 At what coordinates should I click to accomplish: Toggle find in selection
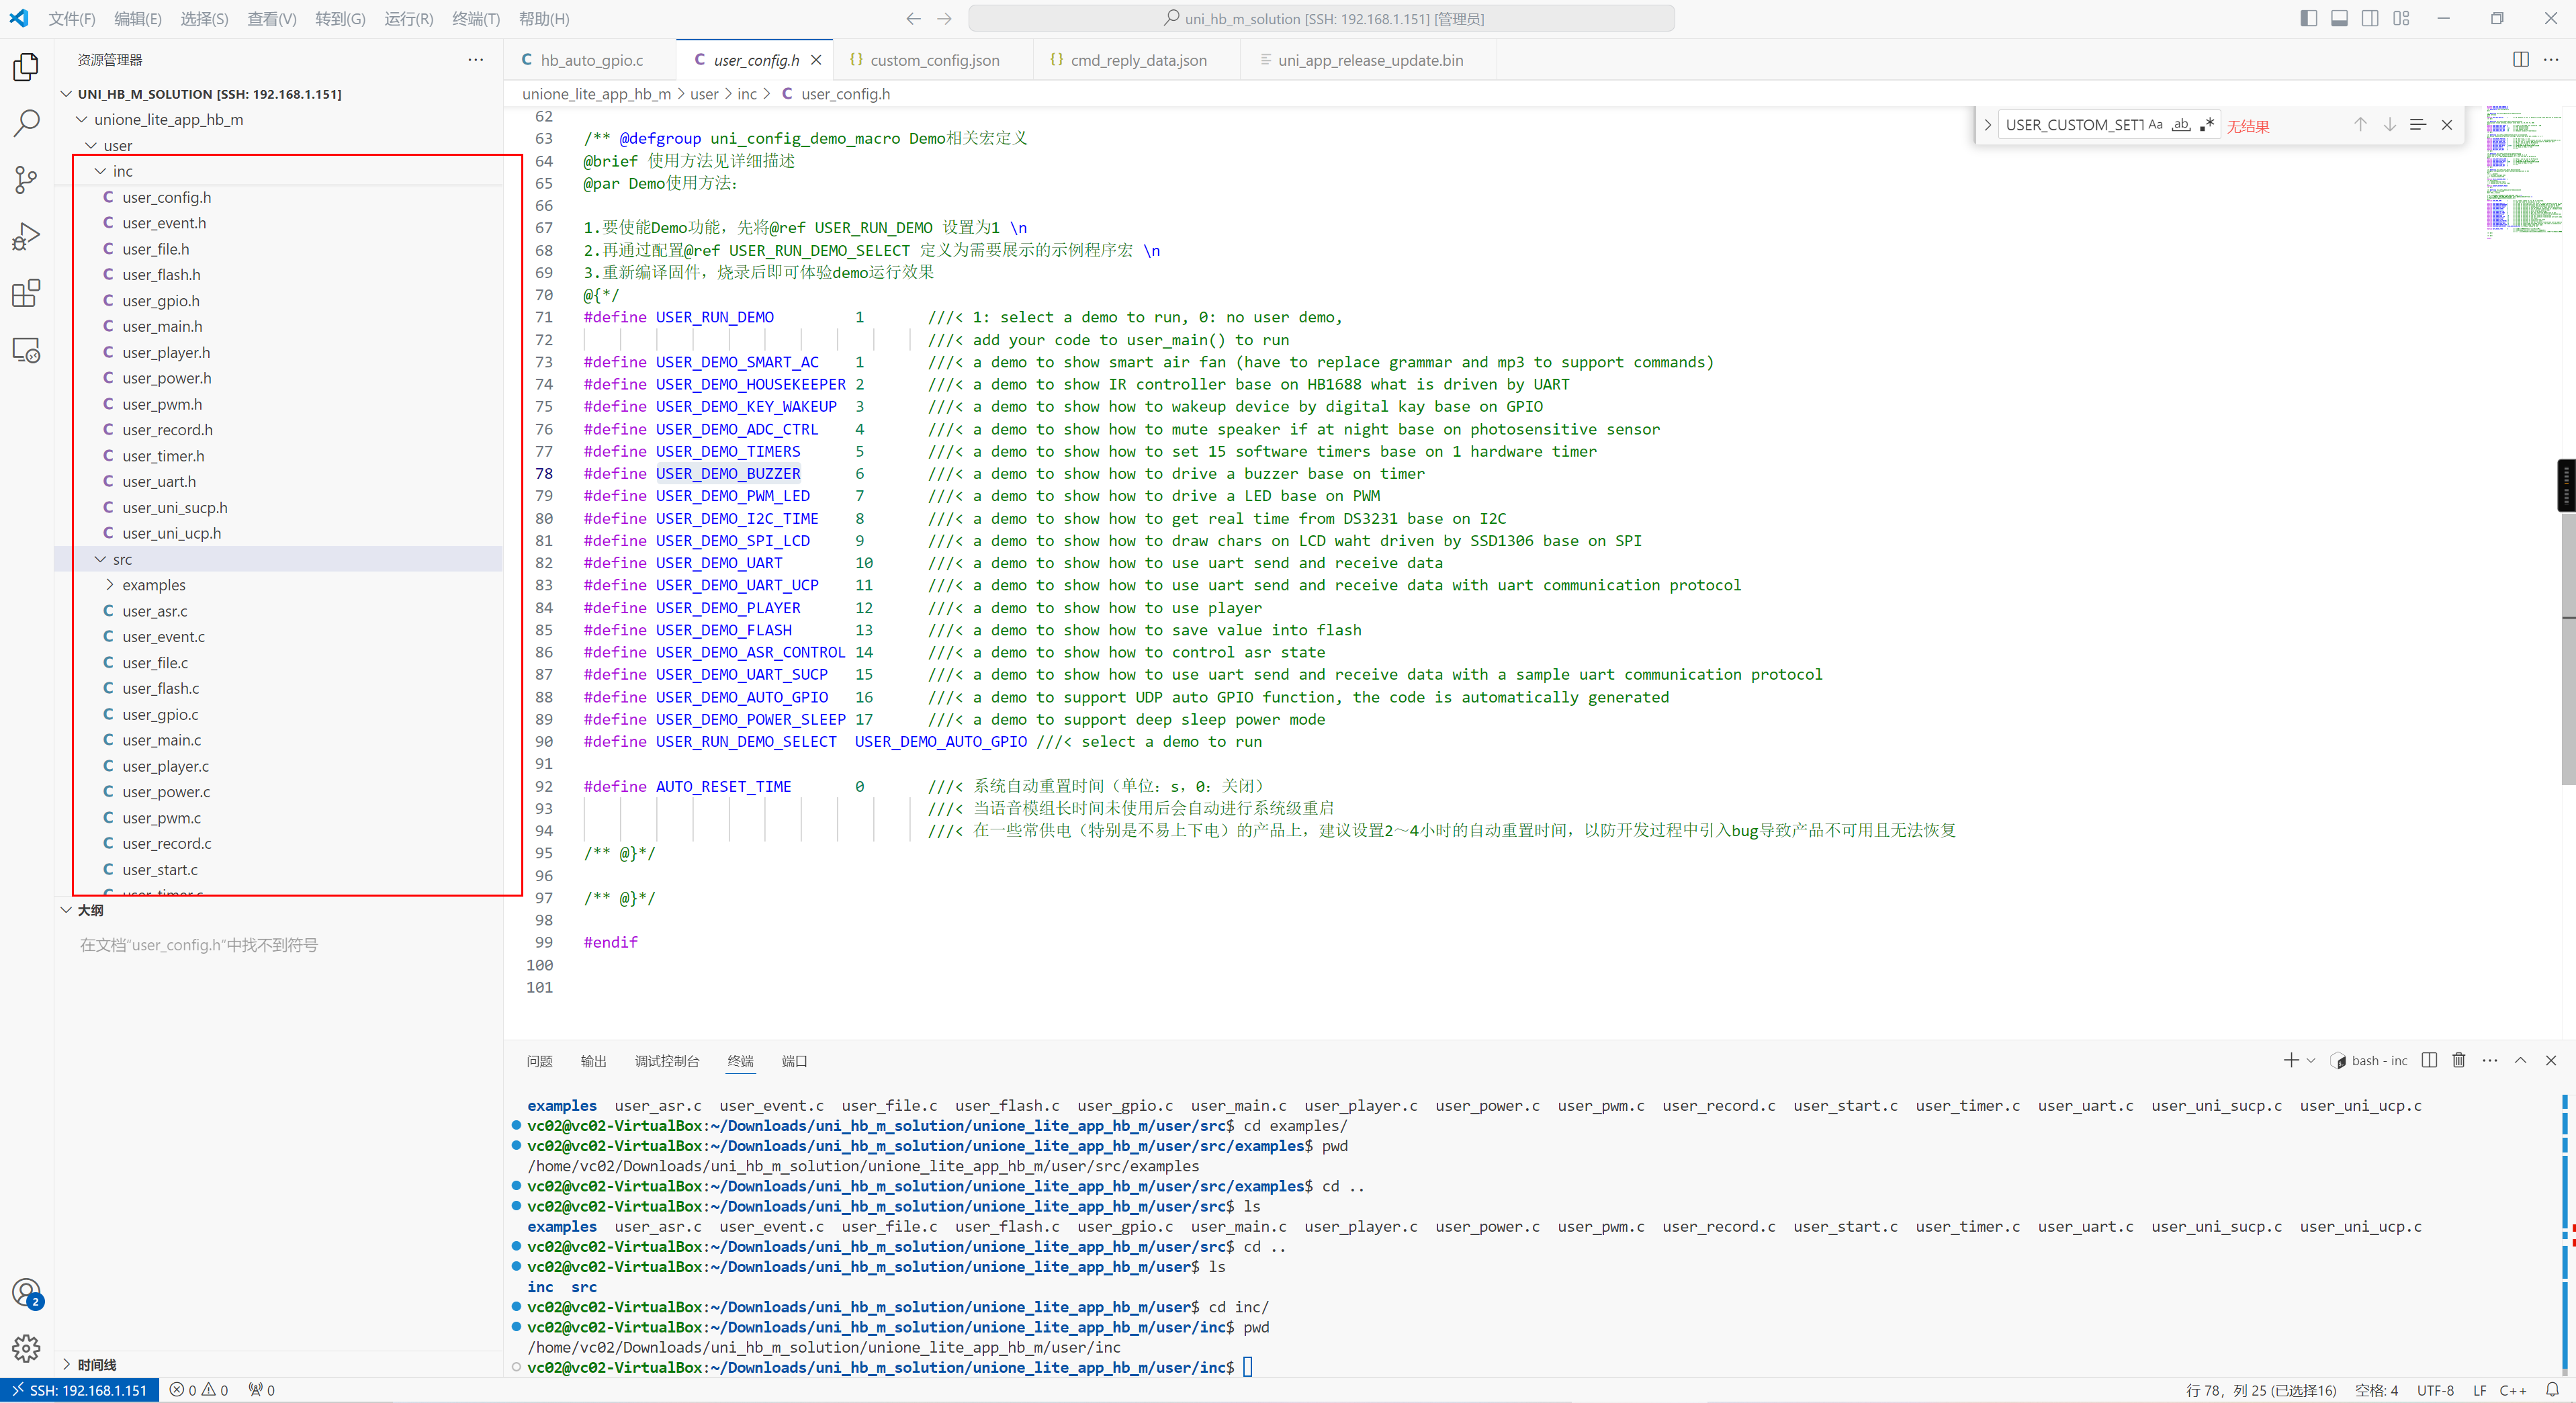pyautogui.click(x=2418, y=125)
